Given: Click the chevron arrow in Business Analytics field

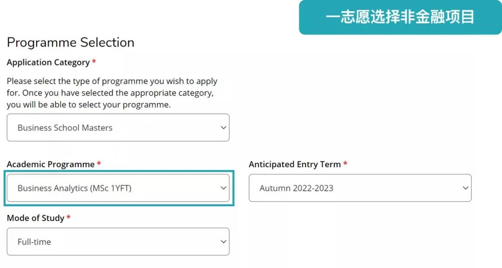Looking at the screenshot, I should coord(224,188).
